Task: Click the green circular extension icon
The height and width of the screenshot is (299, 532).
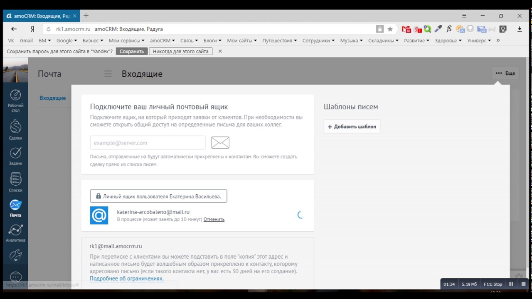Action: click(427, 29)
